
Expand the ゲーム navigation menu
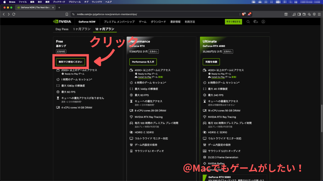click(x=143, y=22)
